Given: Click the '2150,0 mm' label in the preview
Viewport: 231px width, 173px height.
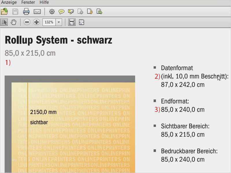Looking at the screenshot, I should click(x=43, y=112).
